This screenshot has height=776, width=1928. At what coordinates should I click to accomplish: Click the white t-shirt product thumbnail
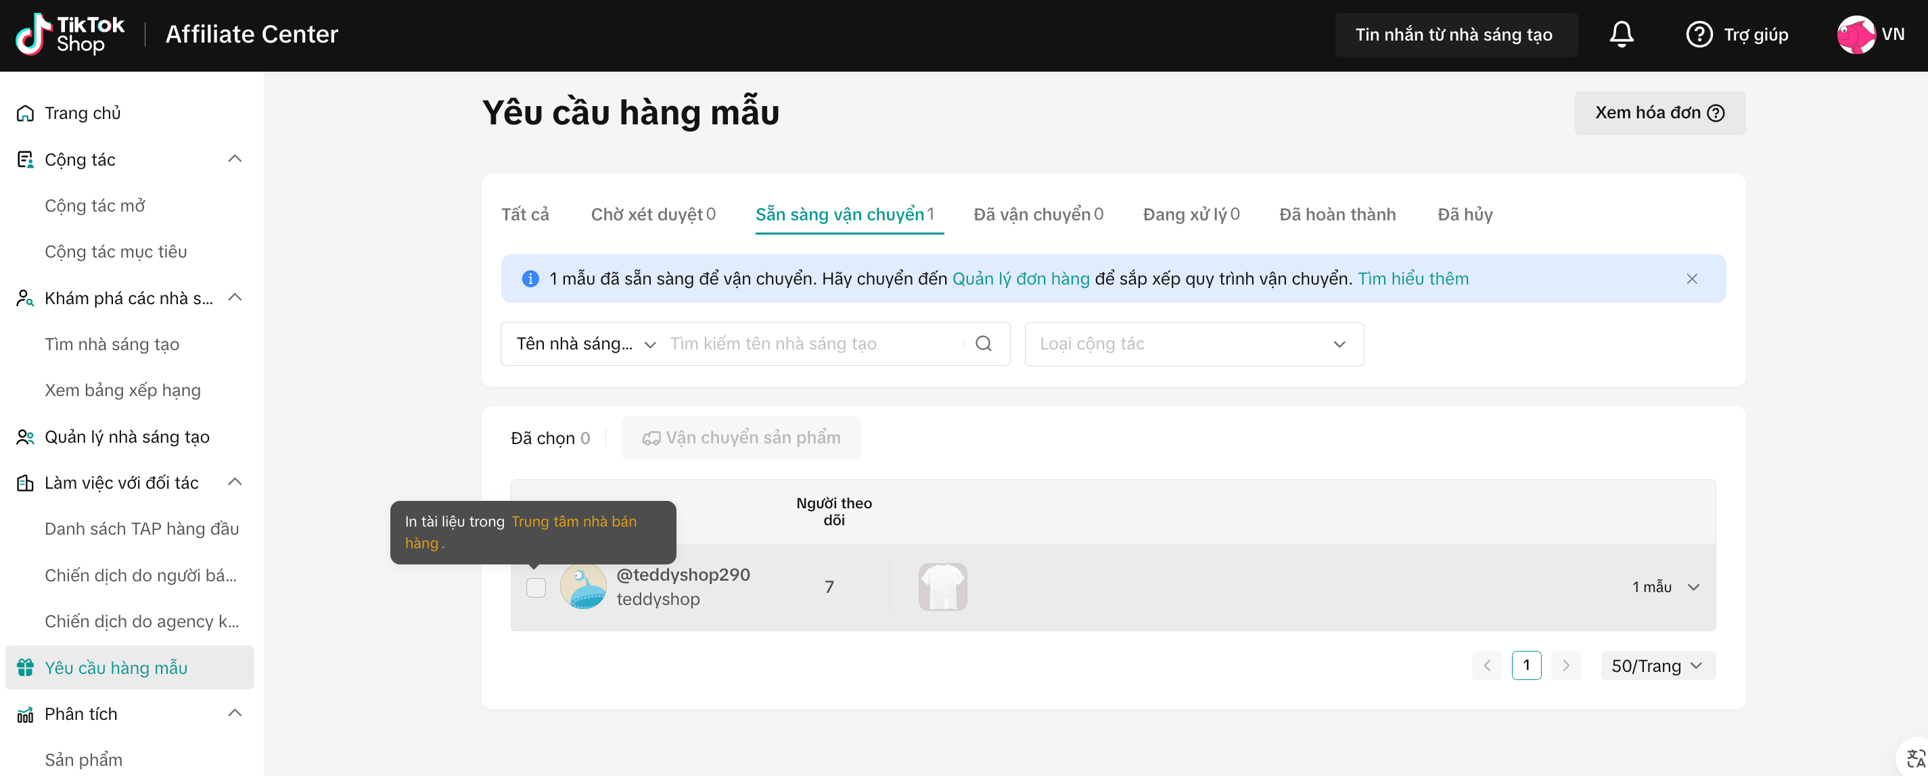(x=942, y=587)
